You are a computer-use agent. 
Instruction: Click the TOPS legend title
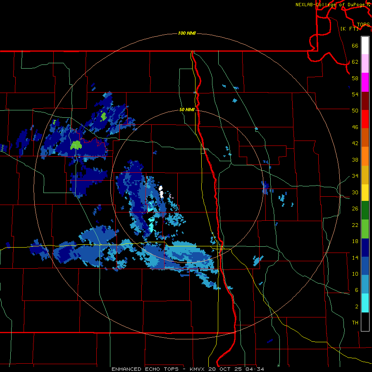click(x=363, y=25)
